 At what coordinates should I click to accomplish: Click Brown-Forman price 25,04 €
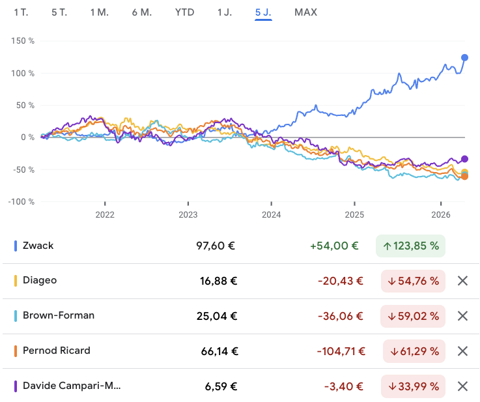click(217, 316)
